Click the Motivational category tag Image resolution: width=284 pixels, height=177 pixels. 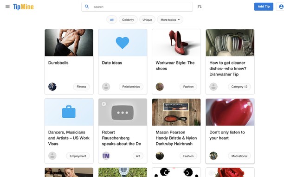tap(239, 156)
